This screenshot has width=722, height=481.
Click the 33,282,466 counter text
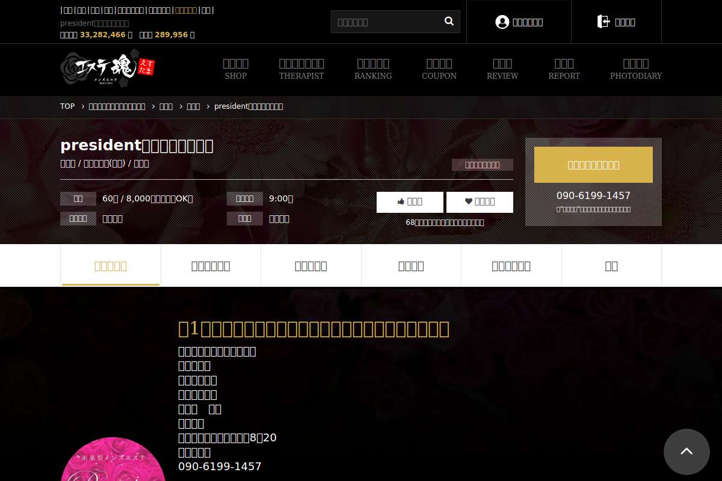[103, 35]
